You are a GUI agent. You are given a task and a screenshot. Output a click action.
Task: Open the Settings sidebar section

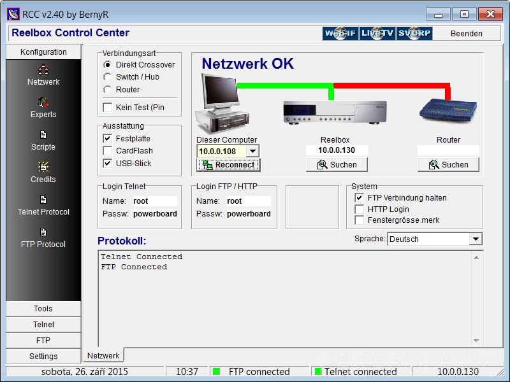coord(43,357)
